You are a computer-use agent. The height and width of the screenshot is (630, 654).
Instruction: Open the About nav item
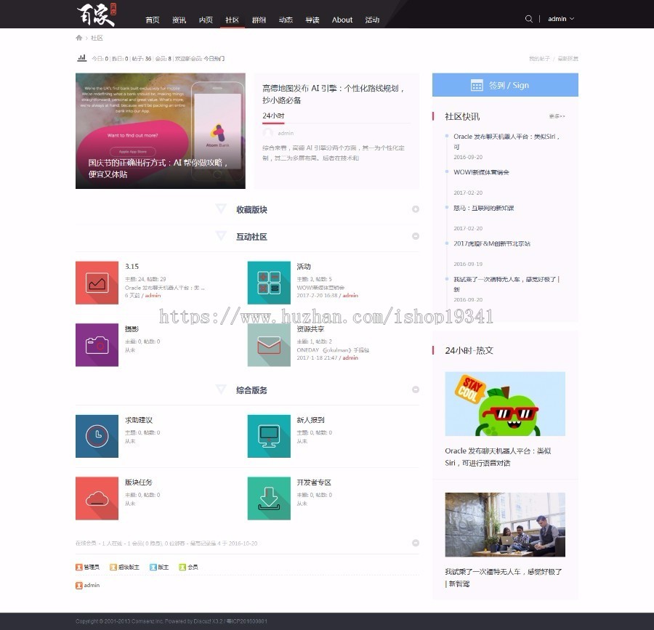point(342,20)
